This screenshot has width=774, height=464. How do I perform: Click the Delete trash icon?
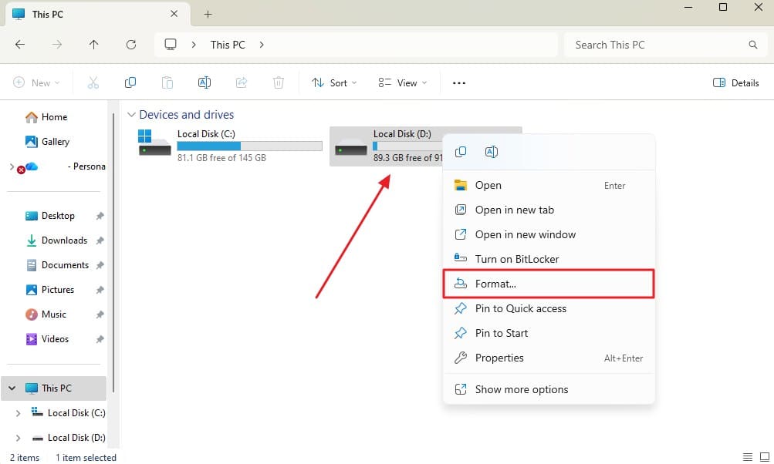pyautogui.click(x=279, y=82)
